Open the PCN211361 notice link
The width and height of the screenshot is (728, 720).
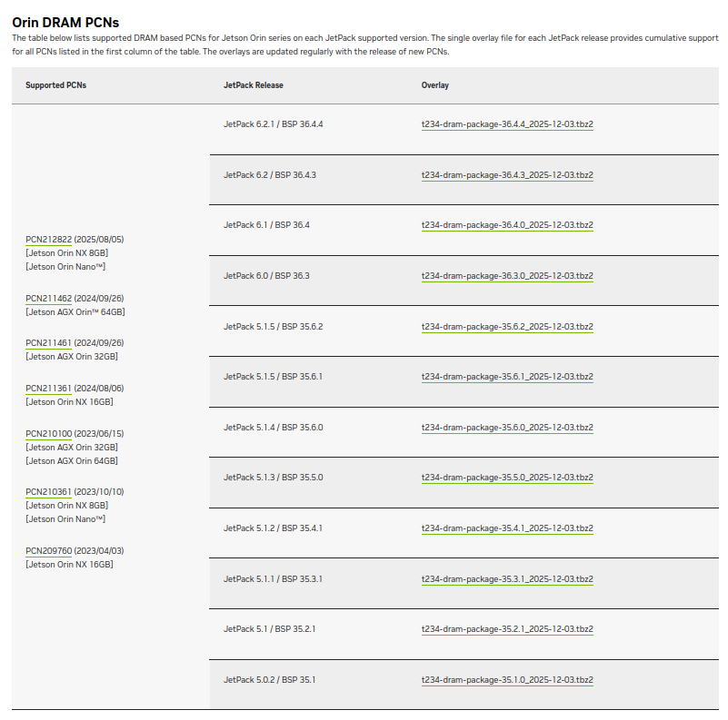[x=48, y=389]
